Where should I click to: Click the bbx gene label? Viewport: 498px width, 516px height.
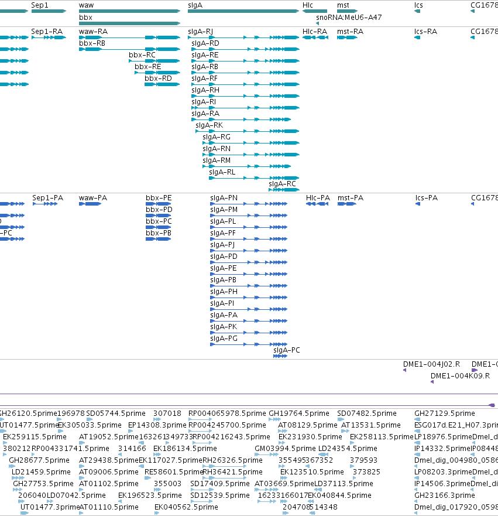pos(85,18)
